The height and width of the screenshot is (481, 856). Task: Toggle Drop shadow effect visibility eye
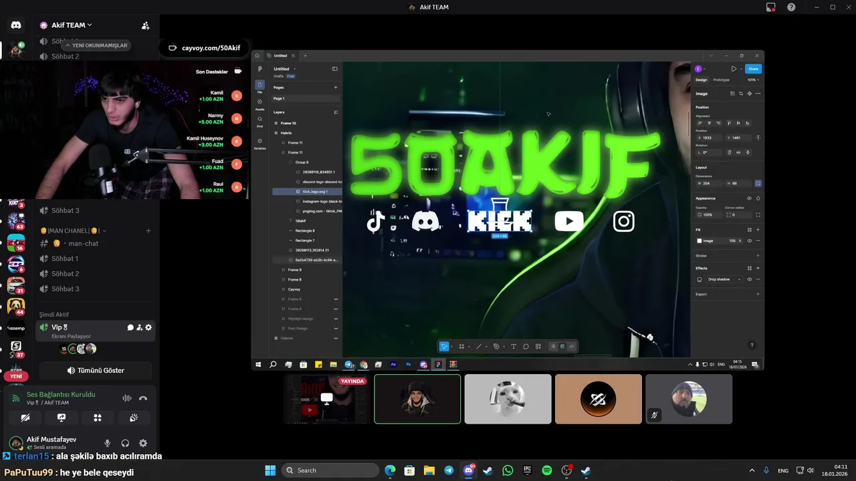[749, 279]
